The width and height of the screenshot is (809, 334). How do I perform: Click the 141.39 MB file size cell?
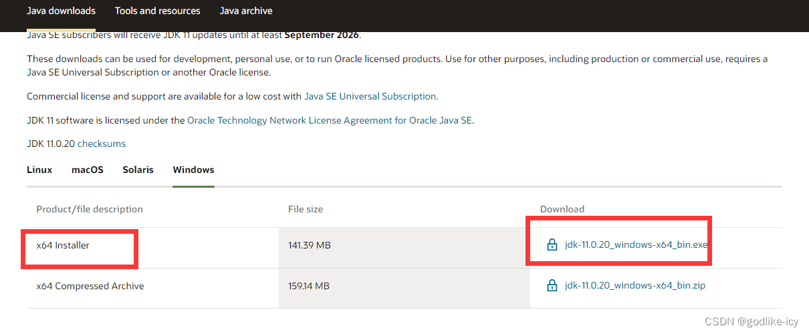click(x=309, y=245)
